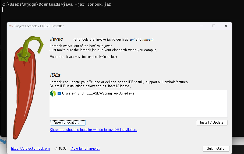Click the IDEs heading
244x154 pixels.
coord(55,75)
